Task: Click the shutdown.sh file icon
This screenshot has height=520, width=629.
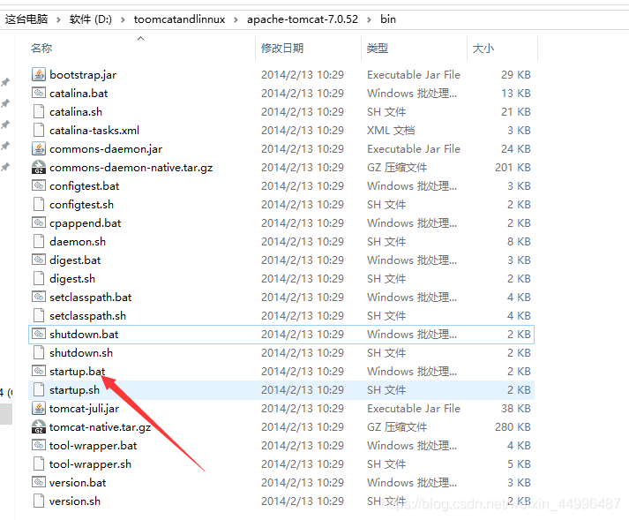Action: 39,353
